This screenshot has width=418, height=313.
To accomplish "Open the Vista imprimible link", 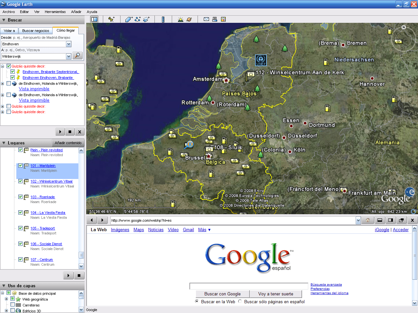I will click(33, 89).
